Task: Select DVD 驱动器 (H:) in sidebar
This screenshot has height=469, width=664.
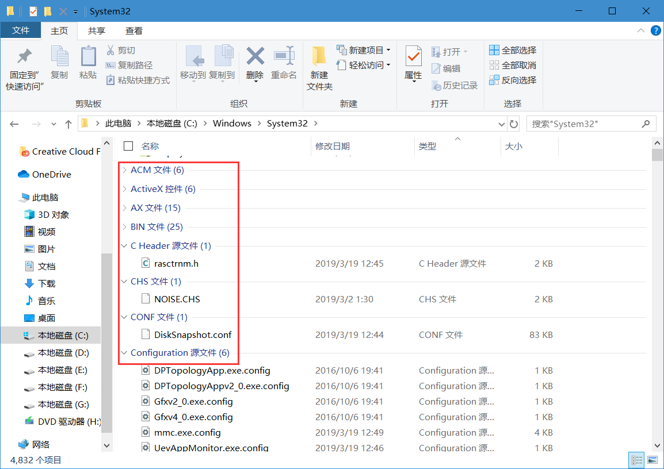Action: [x=62, y=422]
